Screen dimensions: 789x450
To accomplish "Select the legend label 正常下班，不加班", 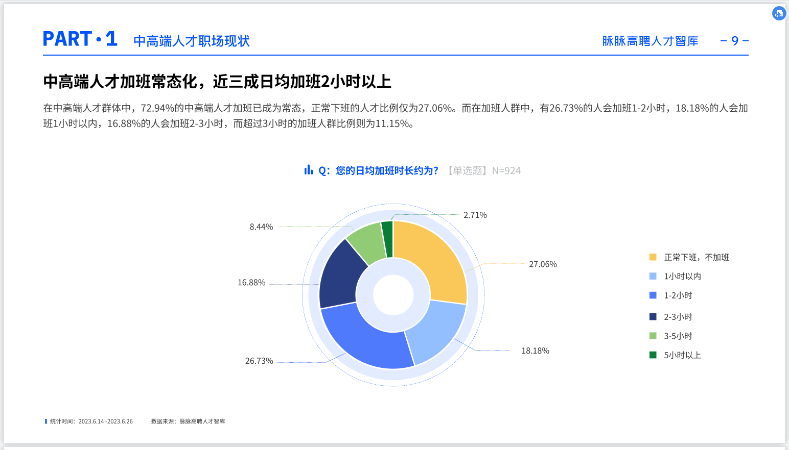I will 697,257.
